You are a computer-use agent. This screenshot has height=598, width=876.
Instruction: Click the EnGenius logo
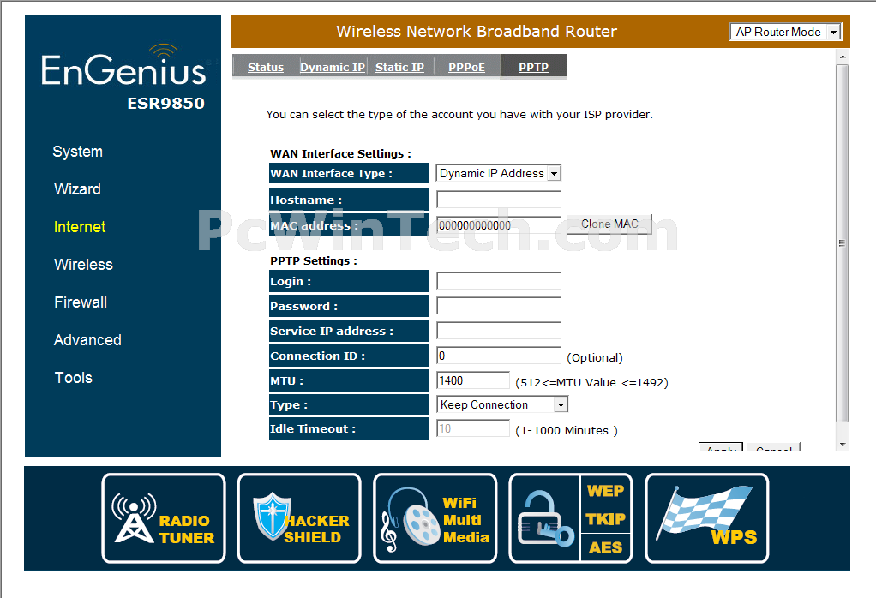coord(124,67)
